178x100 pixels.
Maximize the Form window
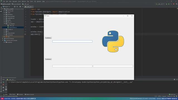[x=128, y=16]
